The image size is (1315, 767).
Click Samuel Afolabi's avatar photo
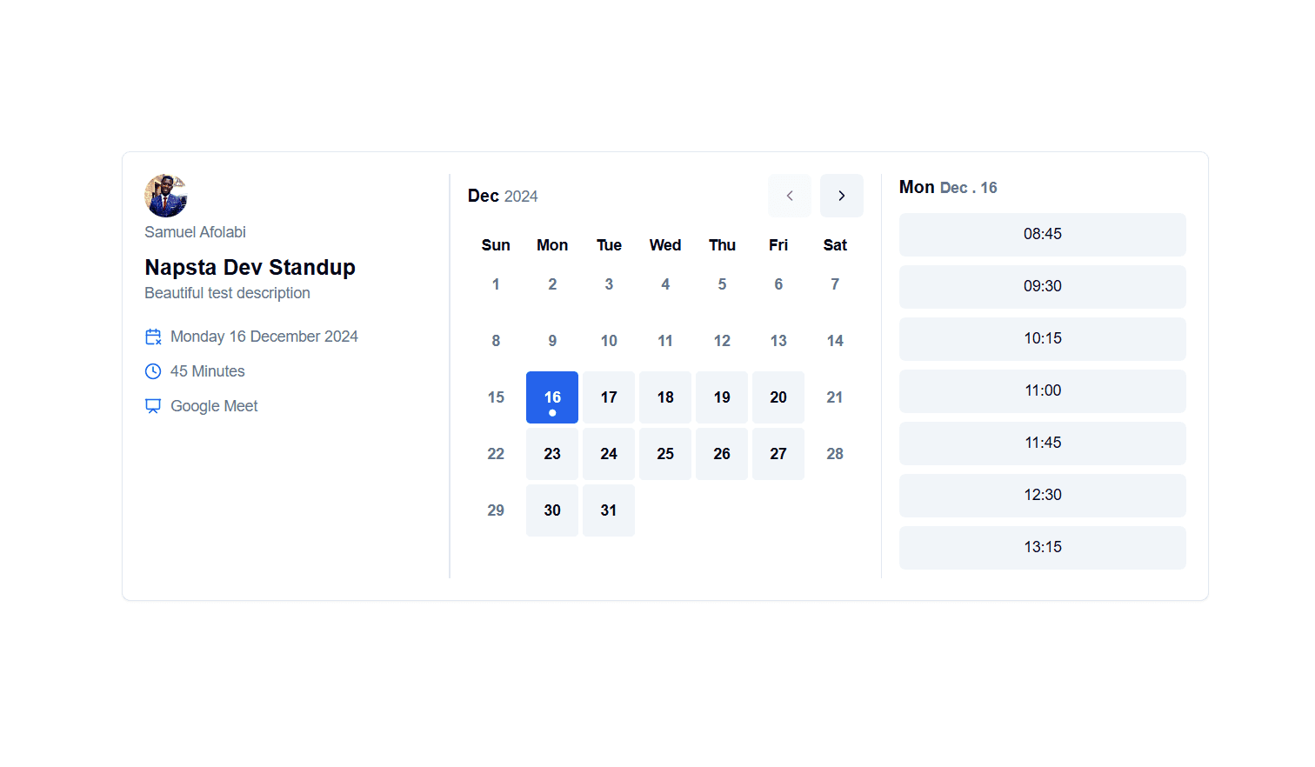[166, 196]
